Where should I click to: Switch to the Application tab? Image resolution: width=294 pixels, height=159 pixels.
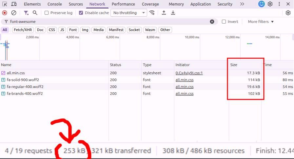[201, 4]
